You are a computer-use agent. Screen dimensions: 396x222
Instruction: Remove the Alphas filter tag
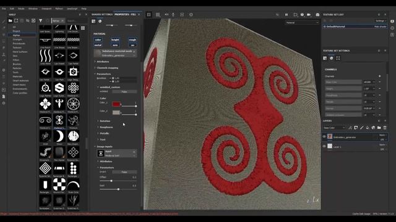click(x=62, y=20)
